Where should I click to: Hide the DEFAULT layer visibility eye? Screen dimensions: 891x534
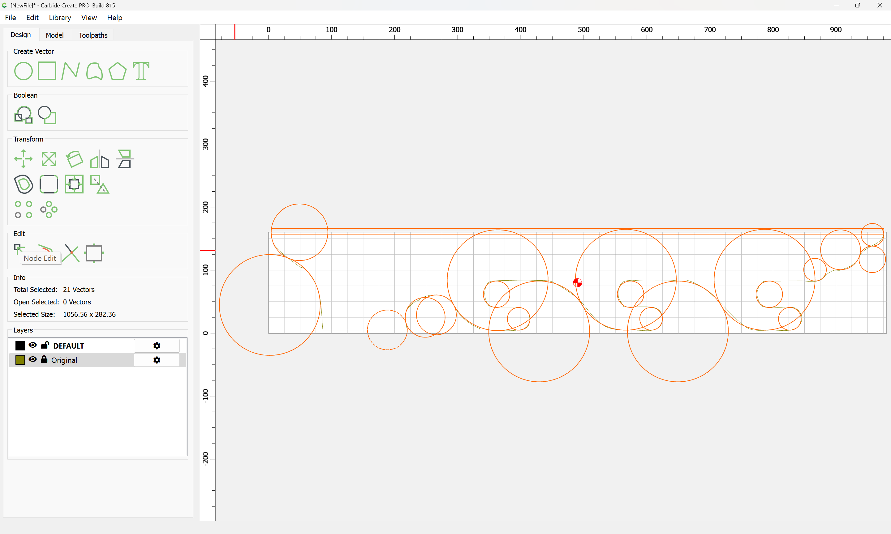(32, 345)
